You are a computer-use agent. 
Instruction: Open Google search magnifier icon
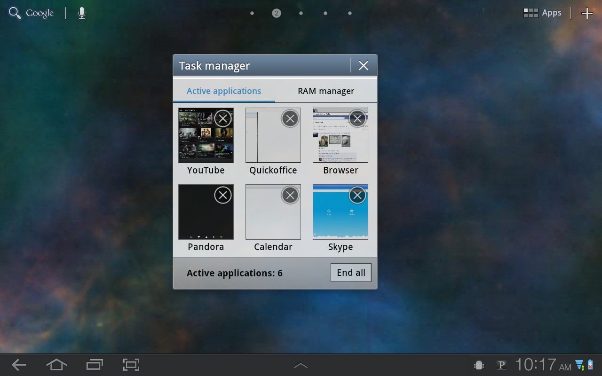pyautogui.click(x=15, y=13)
